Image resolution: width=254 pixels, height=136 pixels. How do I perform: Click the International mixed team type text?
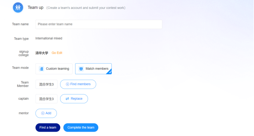point(49,38)
